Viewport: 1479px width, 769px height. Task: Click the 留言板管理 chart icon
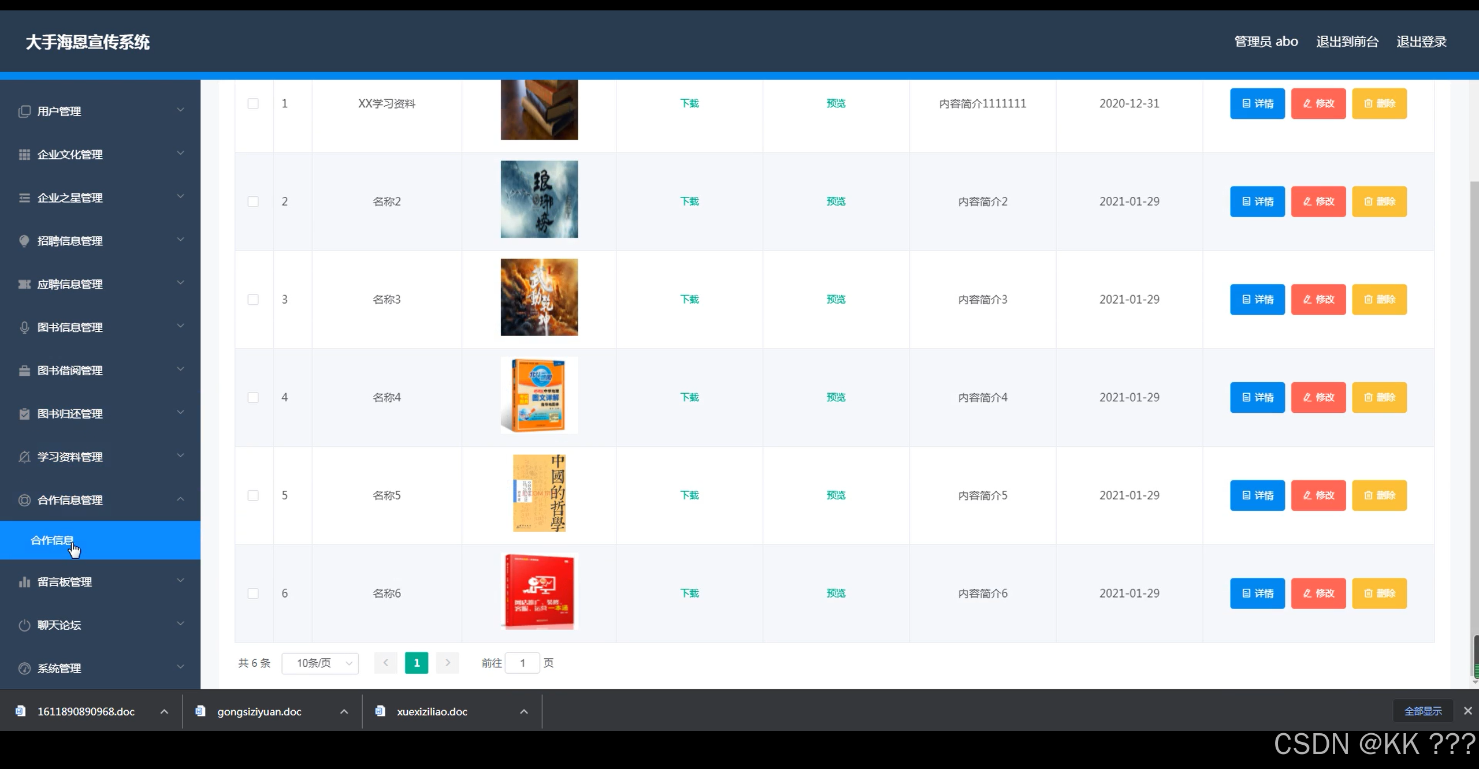click(x=24, y=582)
